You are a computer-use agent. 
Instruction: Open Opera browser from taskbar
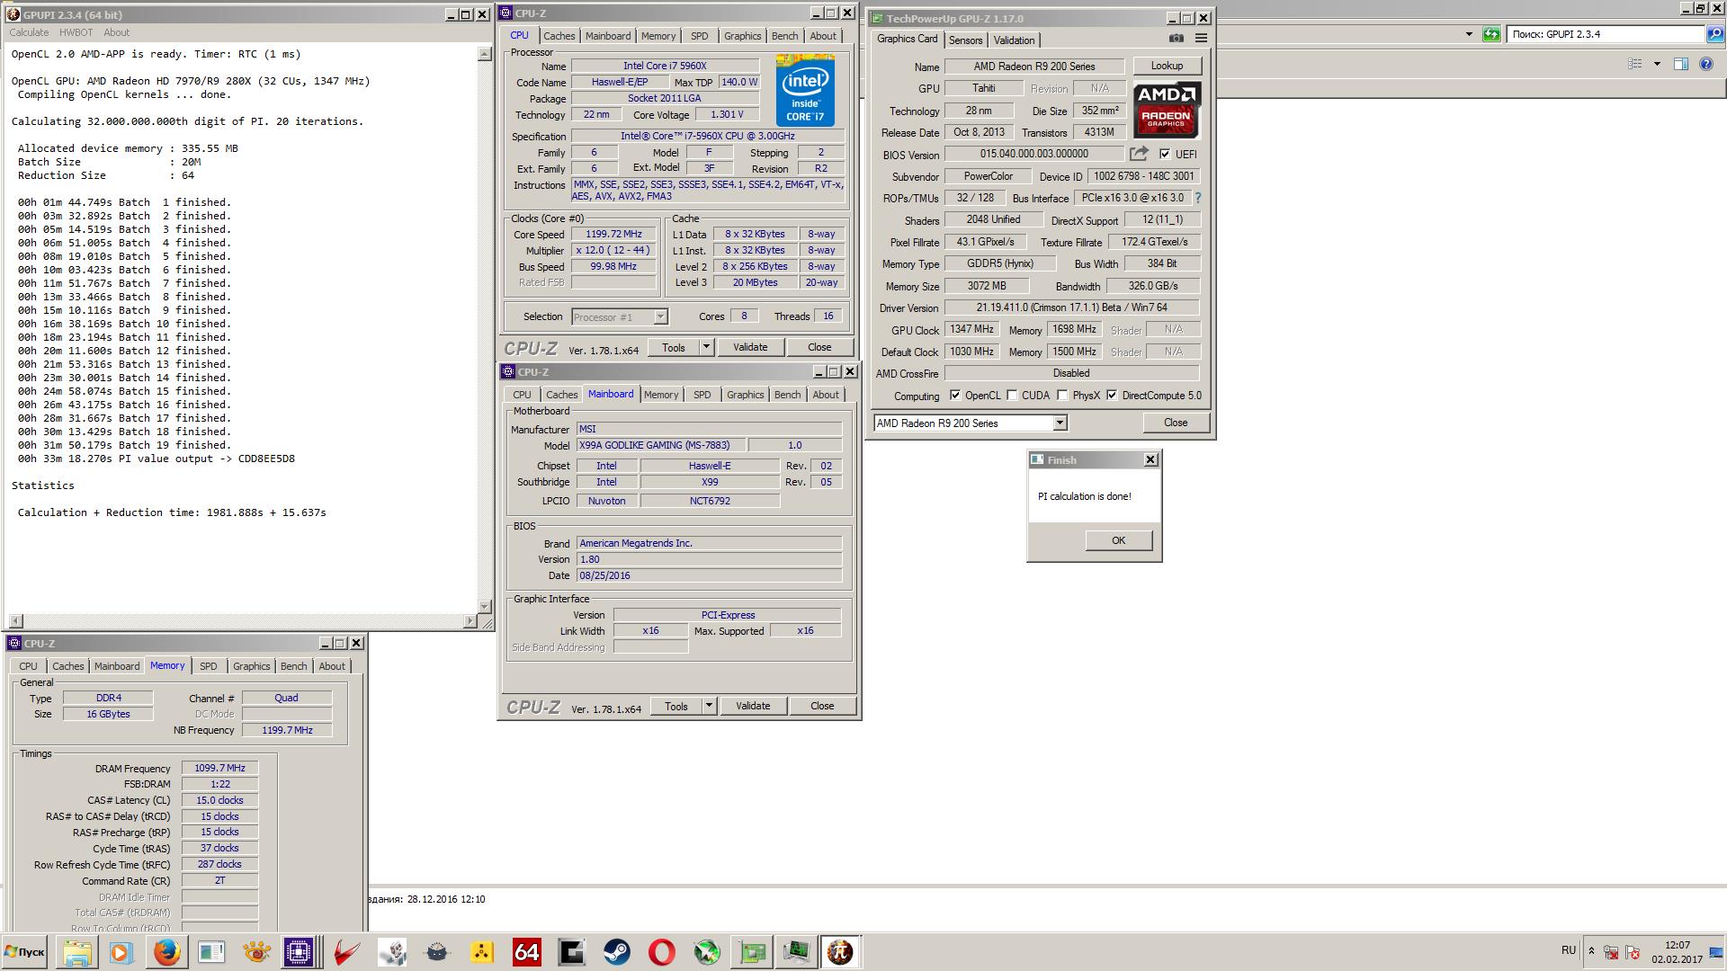pyautogui.click(x=661, y=952)
